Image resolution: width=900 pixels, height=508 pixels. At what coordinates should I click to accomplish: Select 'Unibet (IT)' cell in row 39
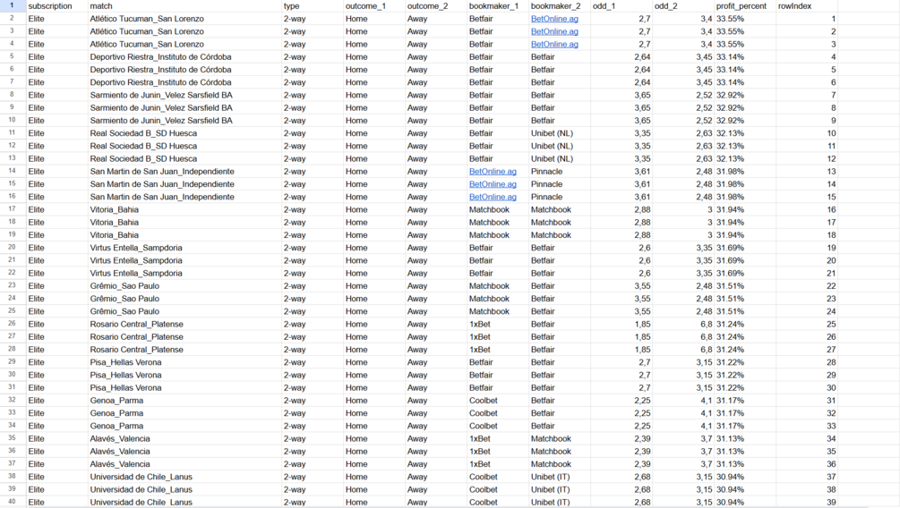[x=560, y=489]
